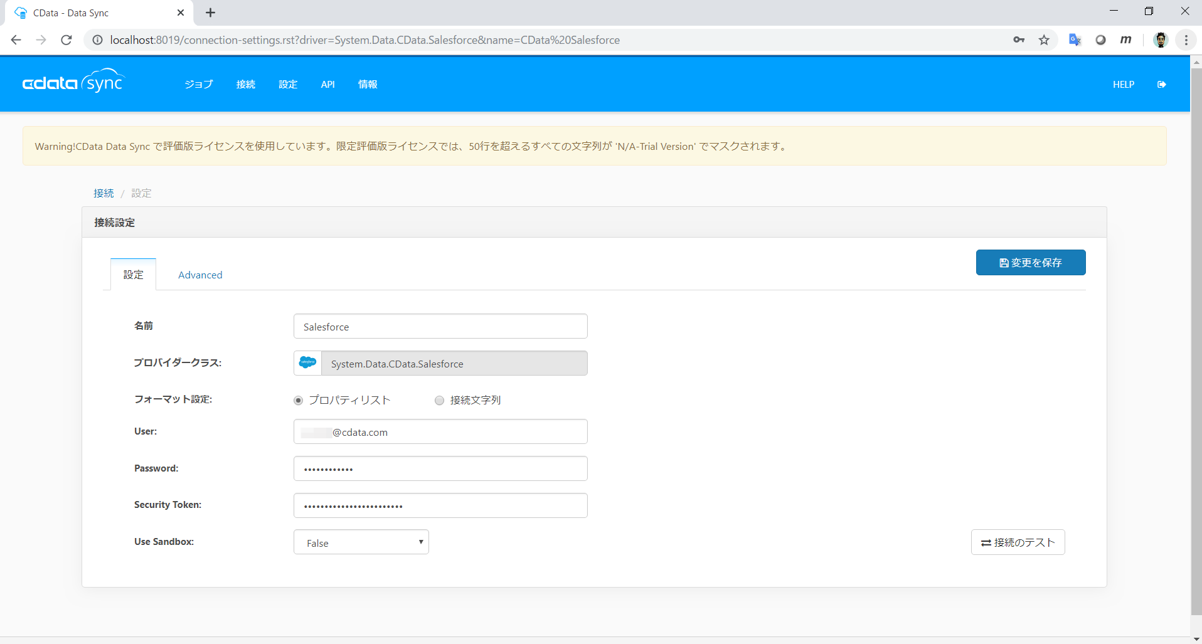Viewport: 1202px width, 644px height.
Task: Click the 変更を保存 button
Action: point(1030,262)
